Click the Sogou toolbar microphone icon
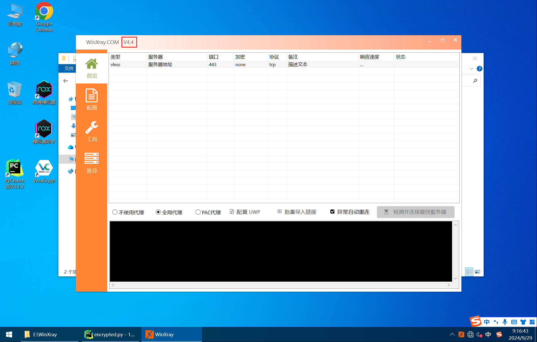 coord(505,322)
